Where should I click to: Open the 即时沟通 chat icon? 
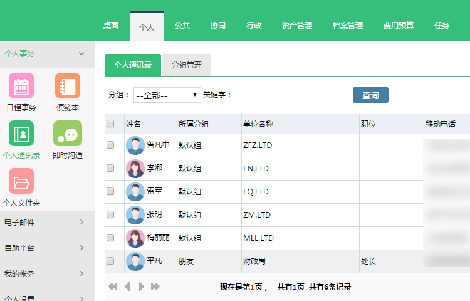click(68, 134)
